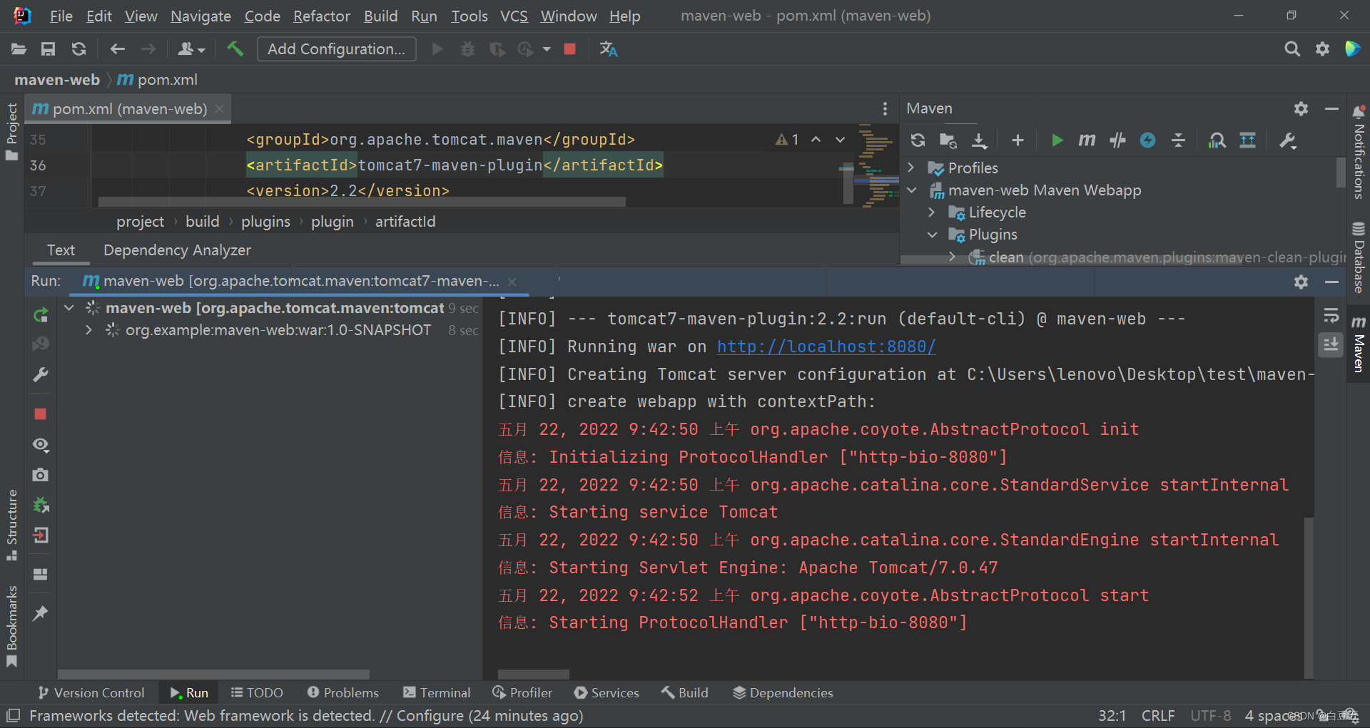Open Services tool window
The height and width of the screenshot is (728, 1370).
tap(607, 693)
